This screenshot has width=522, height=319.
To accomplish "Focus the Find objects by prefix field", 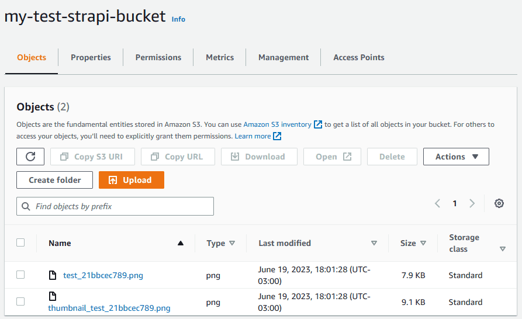I will pos(115,206).
